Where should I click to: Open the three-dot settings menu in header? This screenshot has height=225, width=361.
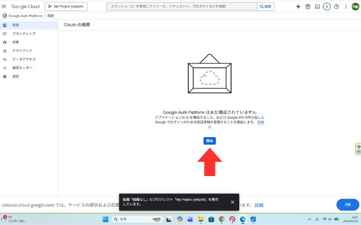tap(345, 7)
